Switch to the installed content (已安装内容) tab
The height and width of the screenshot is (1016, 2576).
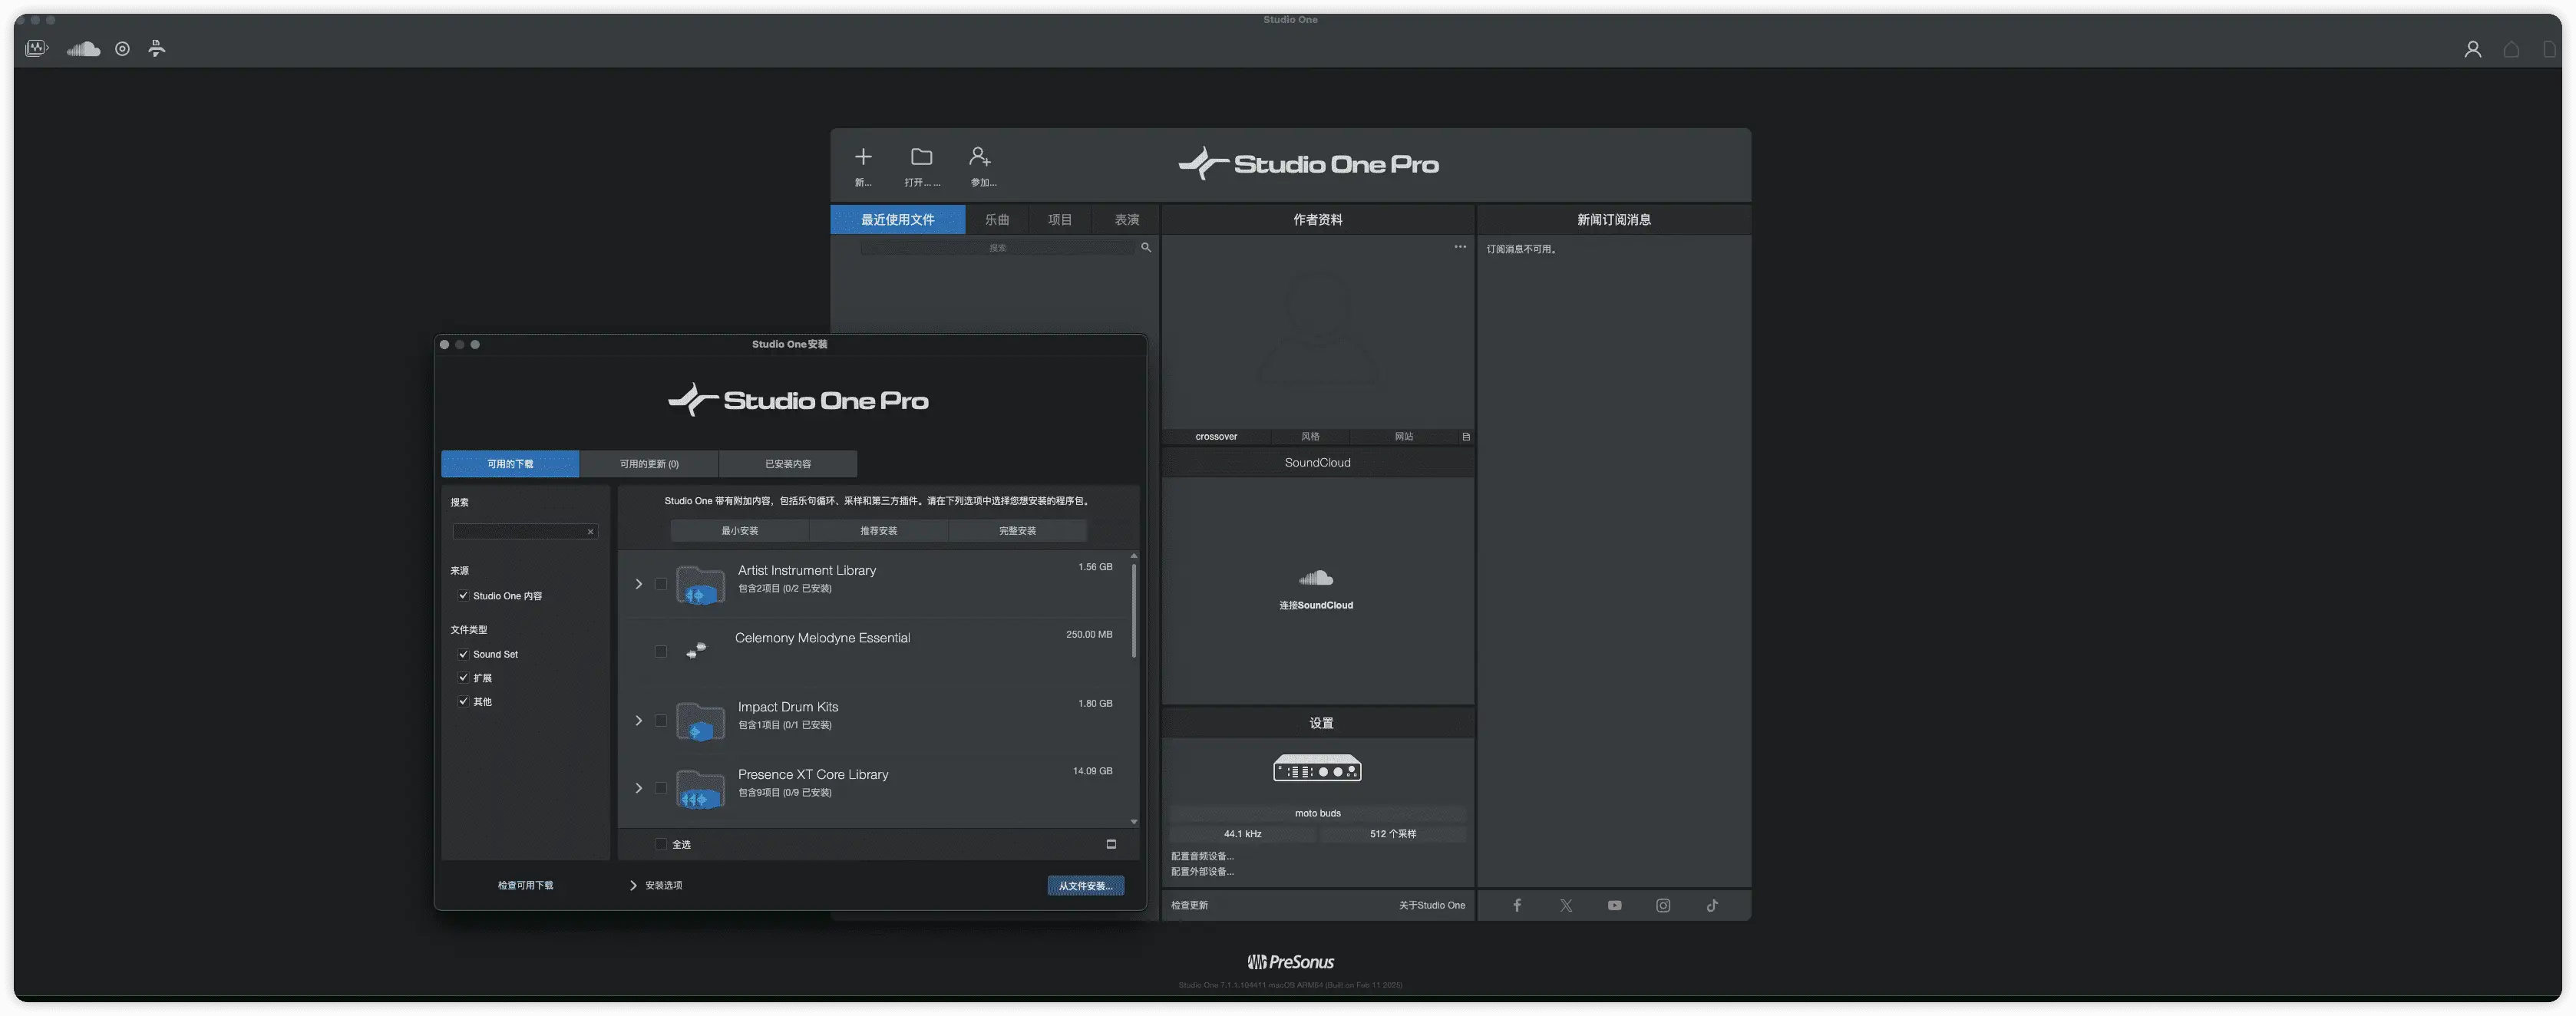pos(787,464)
